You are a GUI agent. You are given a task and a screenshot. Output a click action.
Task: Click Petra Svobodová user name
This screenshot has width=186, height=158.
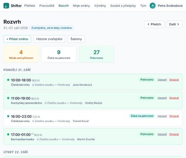170,6
